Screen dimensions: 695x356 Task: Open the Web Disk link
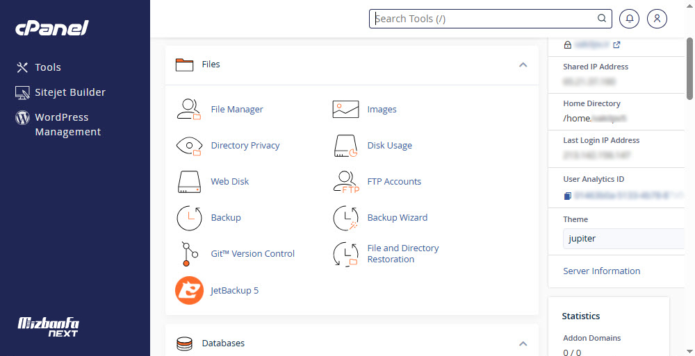[229, 182]
